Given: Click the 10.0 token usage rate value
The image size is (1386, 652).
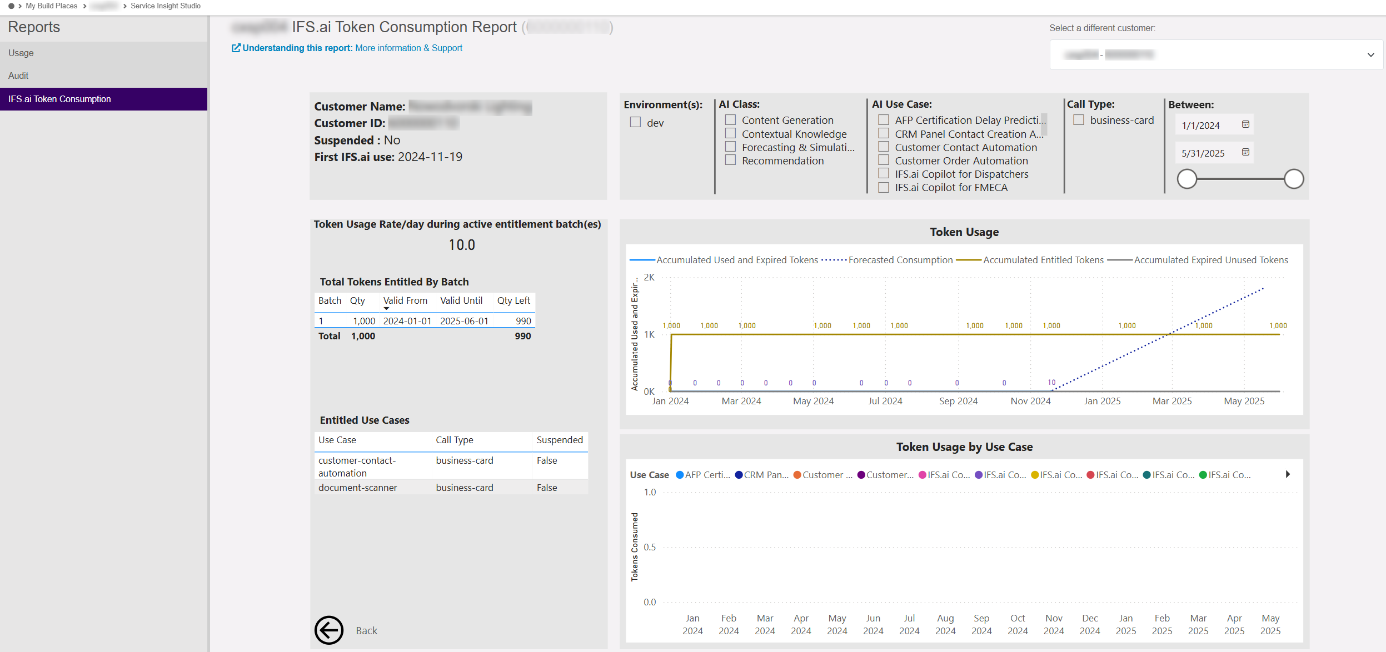Looking at the screenshot, I should [x=462, y=245].
